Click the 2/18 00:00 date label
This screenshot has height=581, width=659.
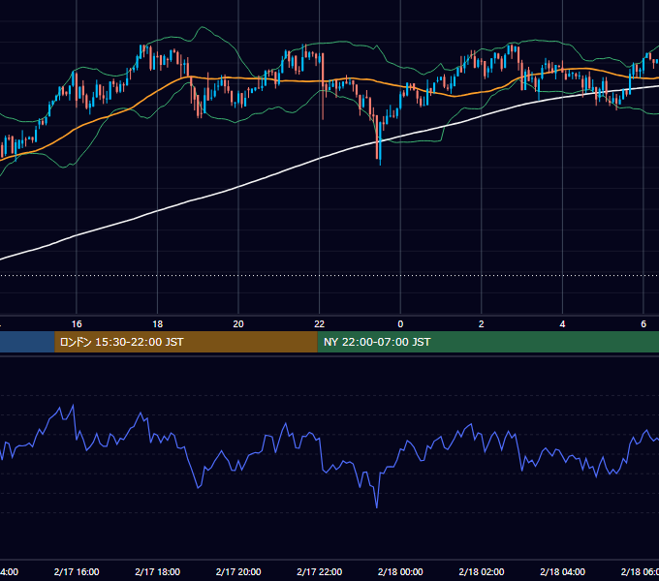[x=400, y=571]
